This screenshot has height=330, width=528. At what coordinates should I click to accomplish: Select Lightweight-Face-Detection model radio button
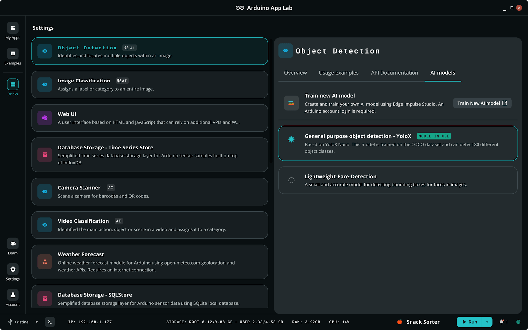click(291, 180)
